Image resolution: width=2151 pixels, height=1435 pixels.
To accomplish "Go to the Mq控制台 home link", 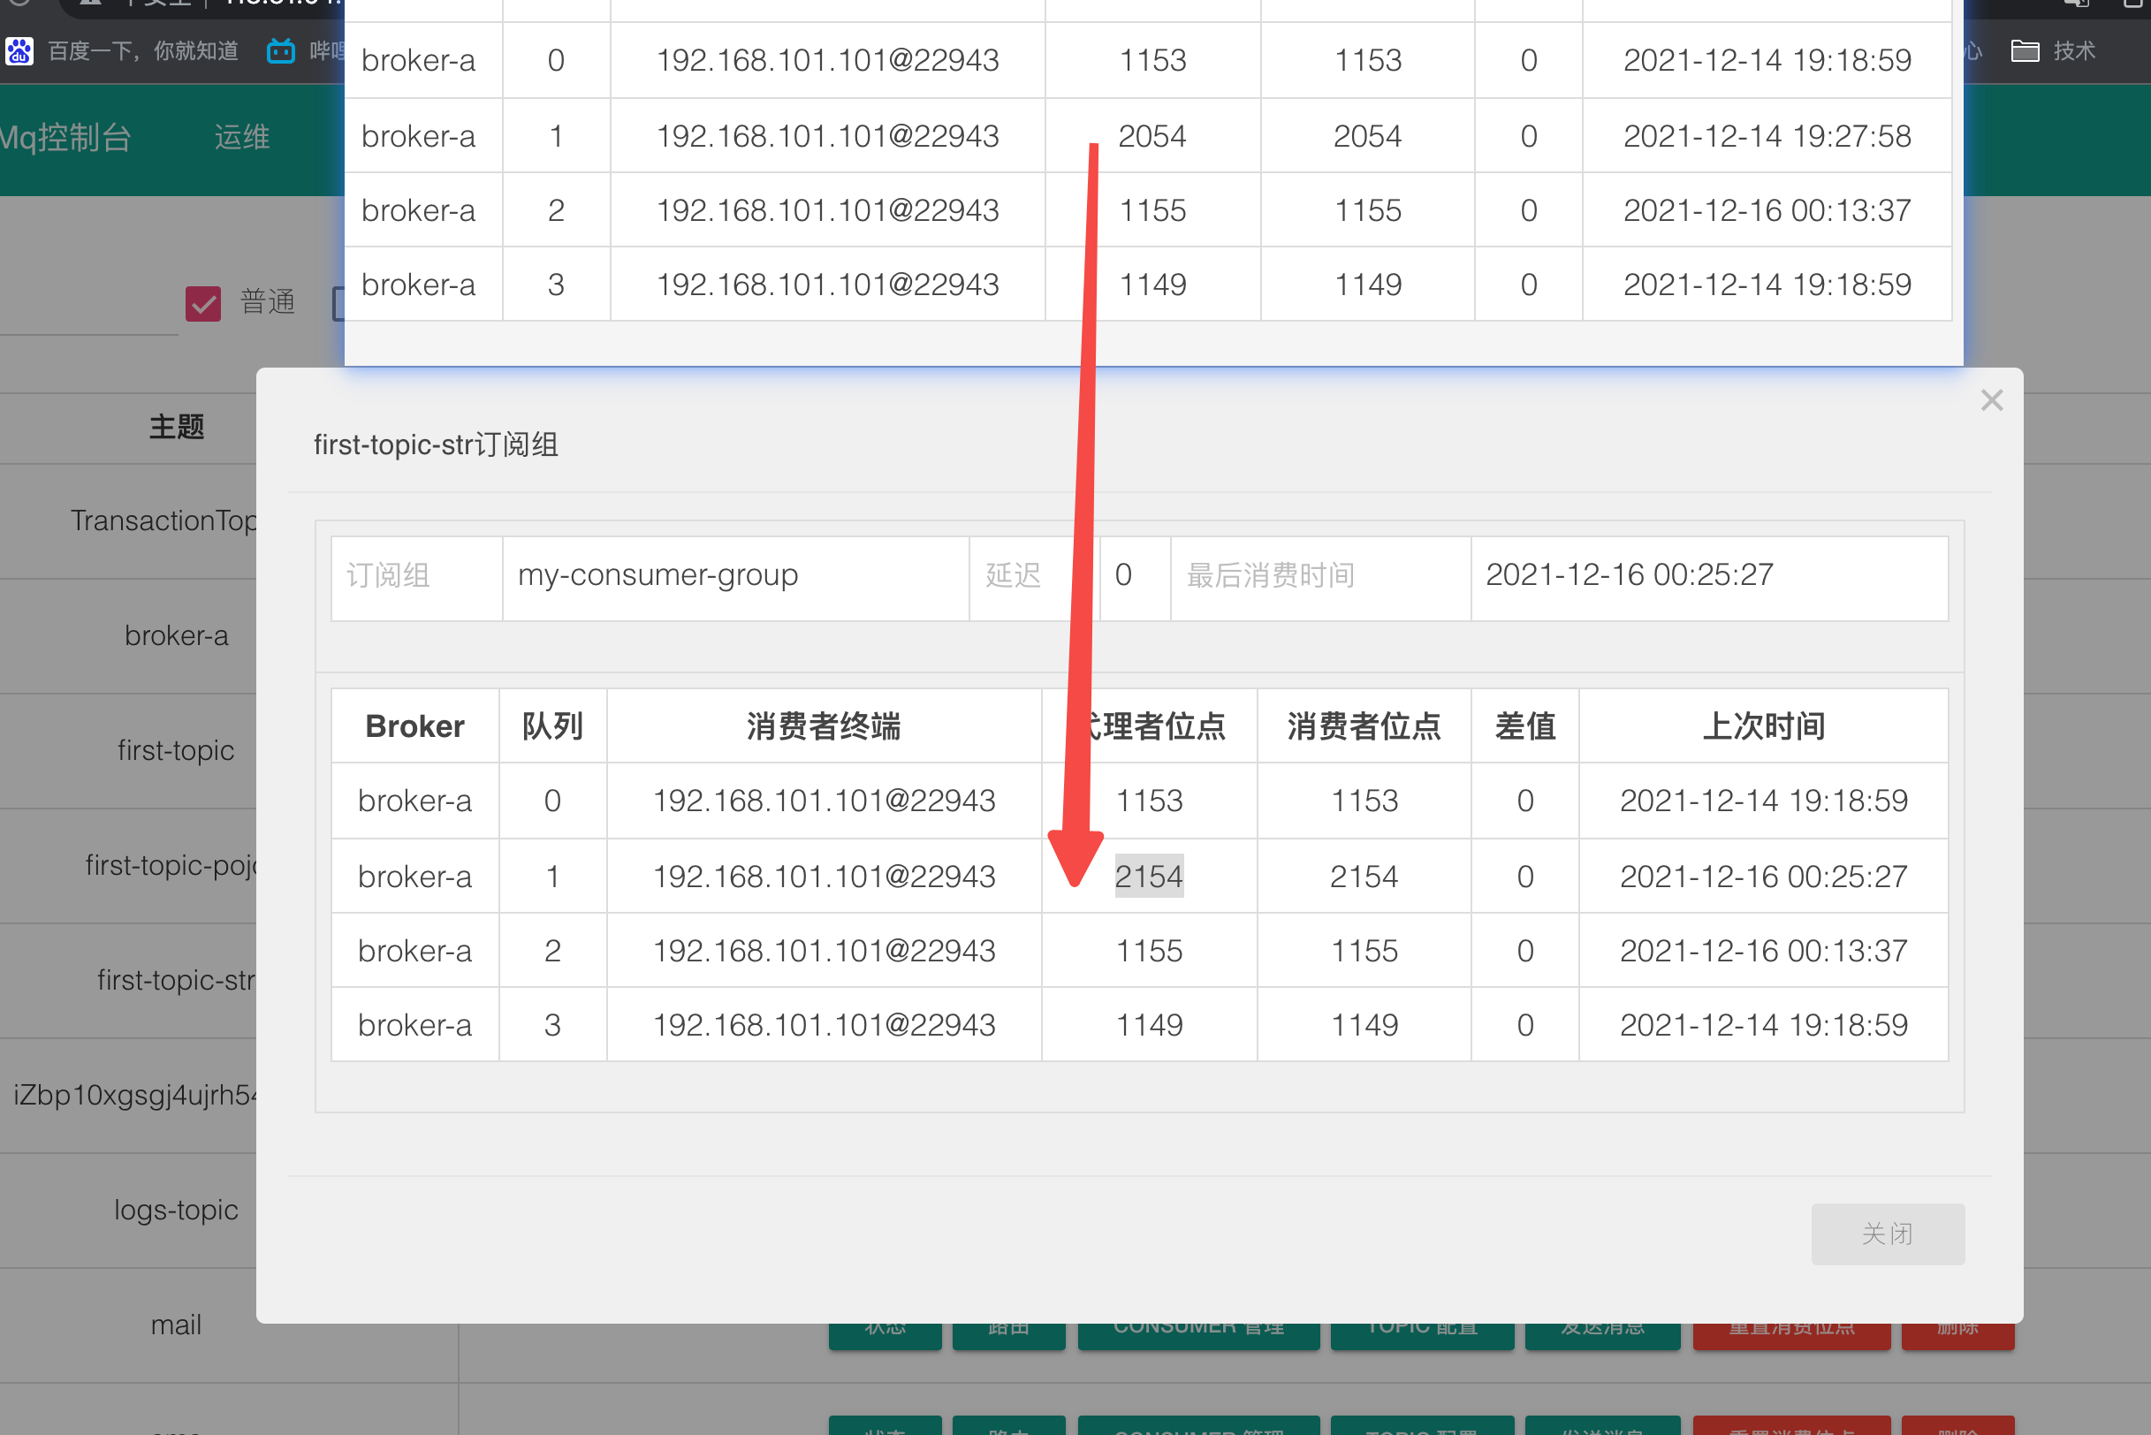I will [x=66, y=137].
